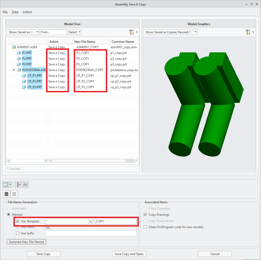This screenshot has height=260, width=261.
Task: Open the Tree menu
Action: (x=15, y=12)
